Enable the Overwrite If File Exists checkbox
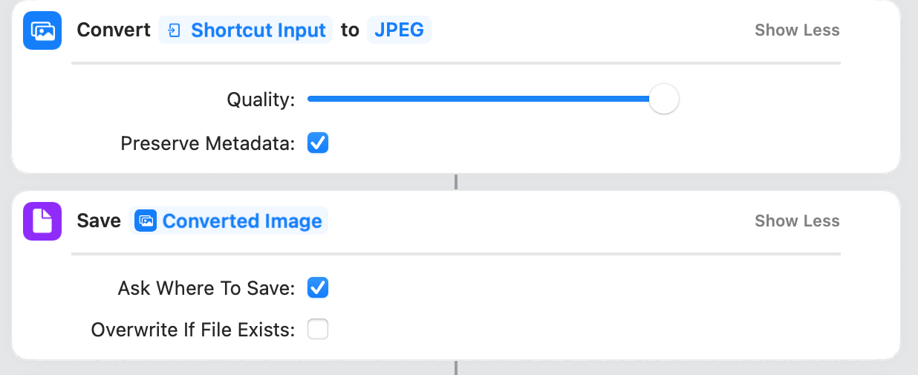The image size is (918, 375). tap(318, 329)
